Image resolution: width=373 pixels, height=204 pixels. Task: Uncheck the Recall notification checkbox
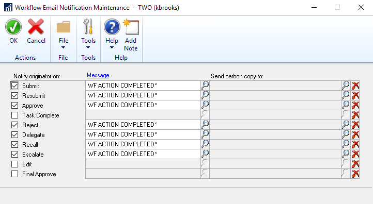point(15,144)
